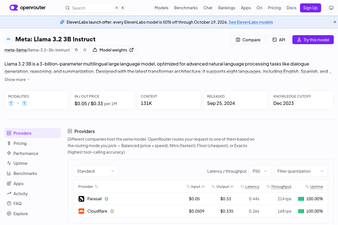Open the Model weights external link
This screenshot has height=225, width=338.
(x=113, y=50)
